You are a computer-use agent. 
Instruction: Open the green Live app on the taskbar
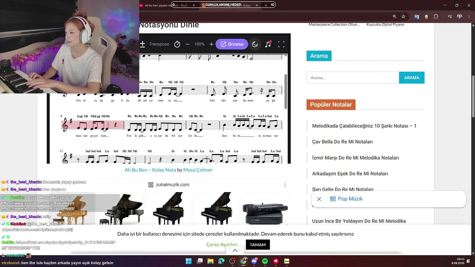(x=287, y=261)
